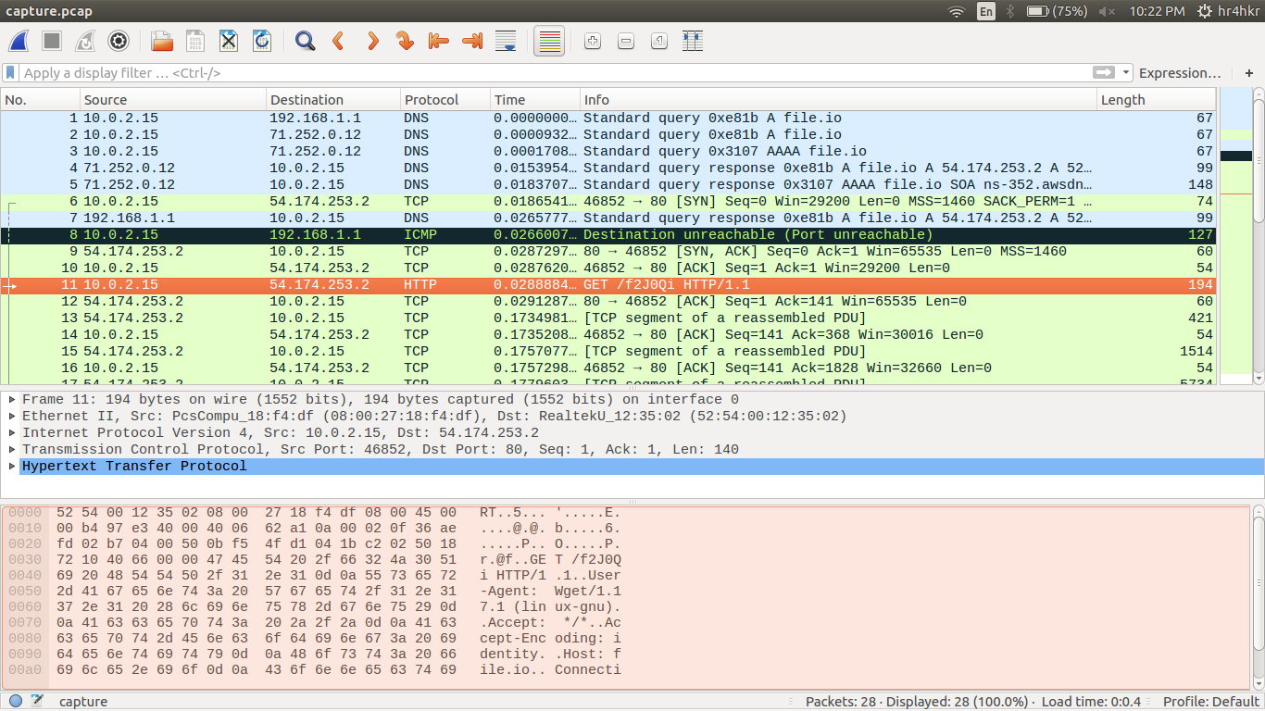This screenshot has height=711, width=1265.
Task: Select packet 6 TCP SYN row
Action: [x=608, y=201]
